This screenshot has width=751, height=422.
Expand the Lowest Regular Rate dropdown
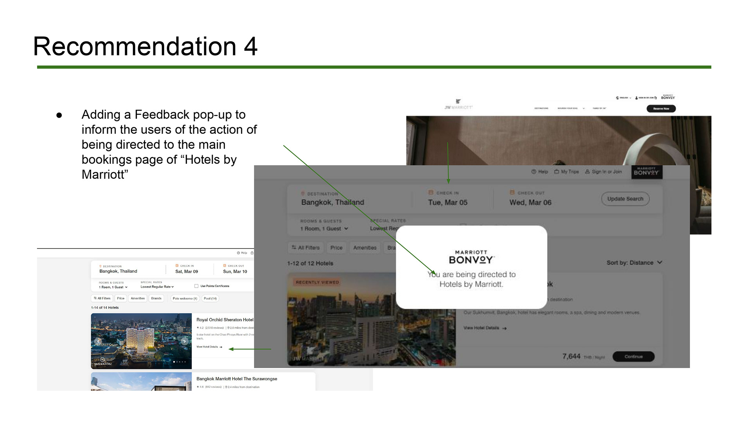(157, 287)
